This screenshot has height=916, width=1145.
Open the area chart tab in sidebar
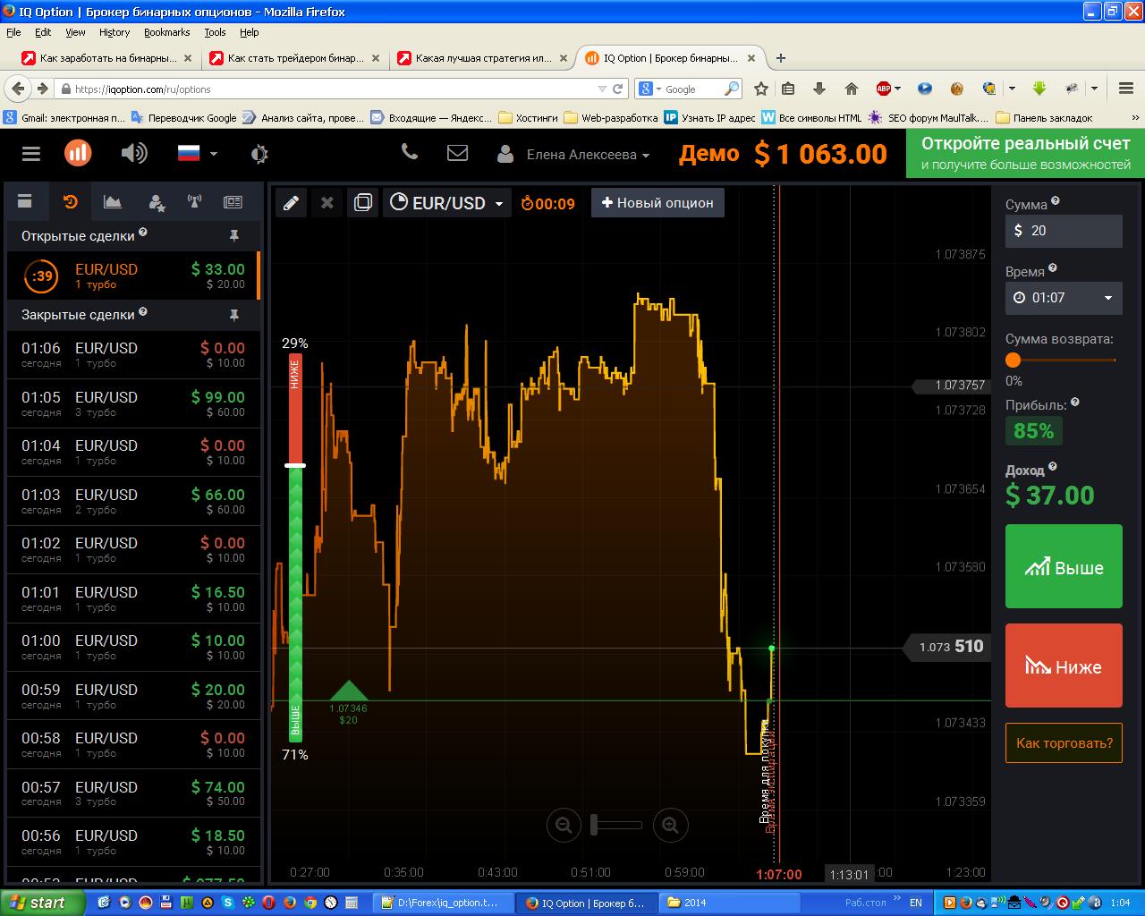(113, 202)
